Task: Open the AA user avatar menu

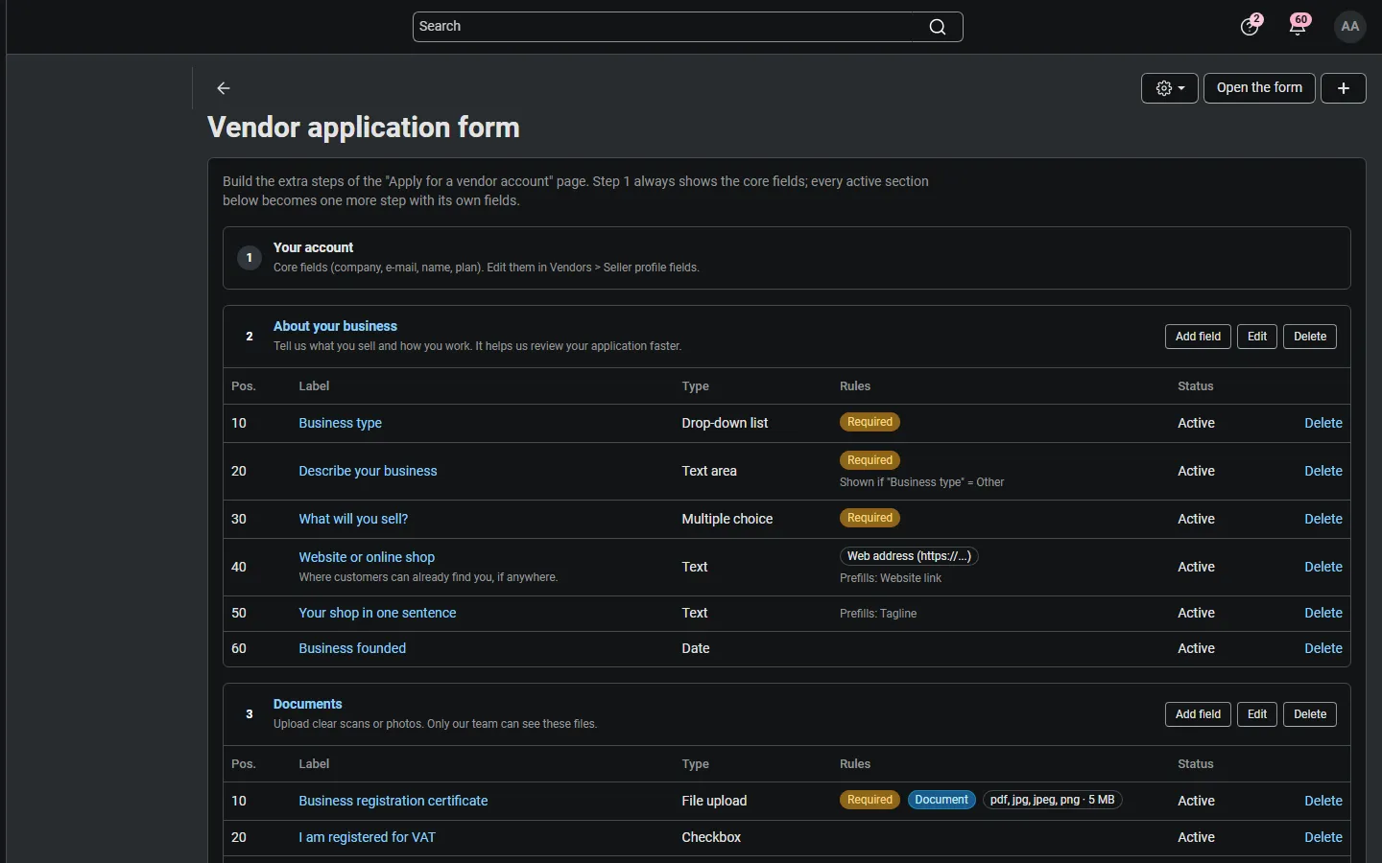Action: click(x=1350, y=26)
